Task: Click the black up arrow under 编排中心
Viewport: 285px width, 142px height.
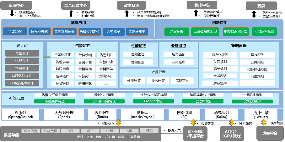Action: pyautogui.click(x=196, y=13)
